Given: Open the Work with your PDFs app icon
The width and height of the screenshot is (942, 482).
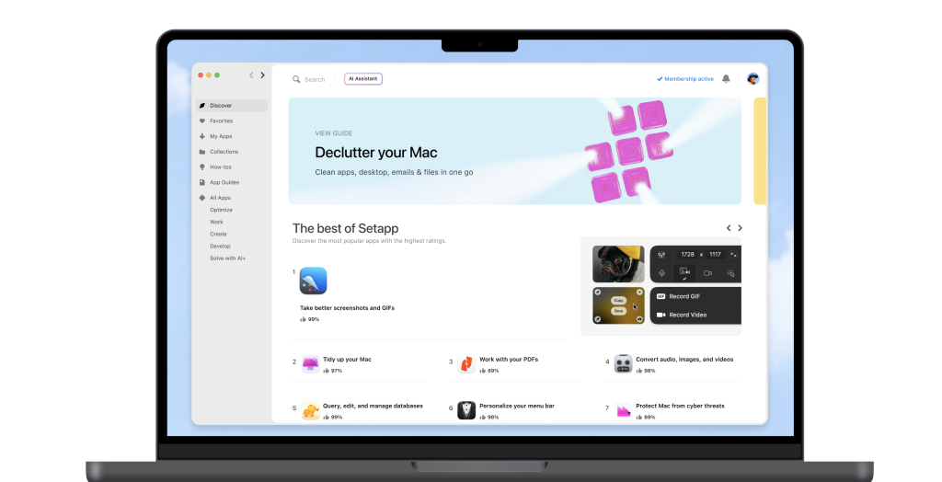Looking at the screenshot, I should coord(466,363).
